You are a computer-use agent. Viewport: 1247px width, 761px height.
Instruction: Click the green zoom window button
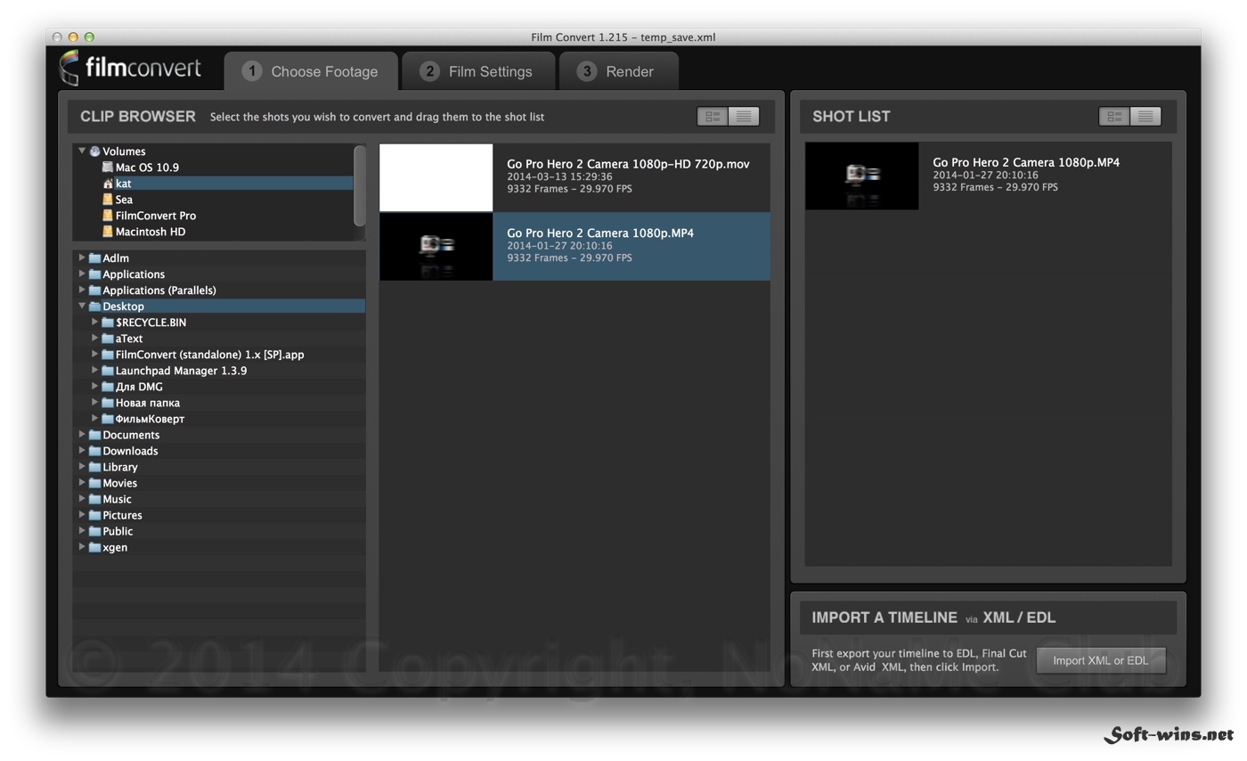[89, 37]
